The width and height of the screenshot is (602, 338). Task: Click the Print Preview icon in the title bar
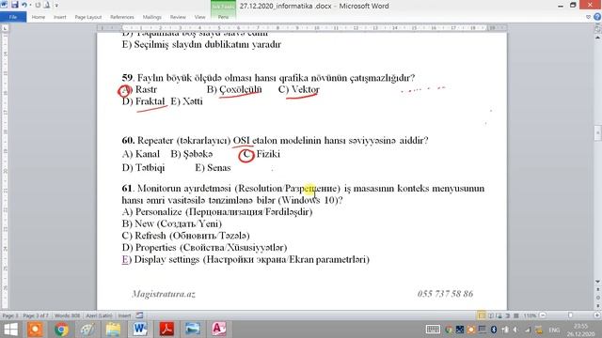[x=46, y=5]
